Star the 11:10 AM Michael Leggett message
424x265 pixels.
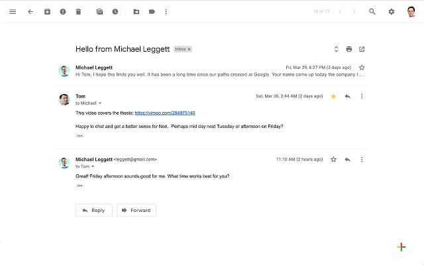333,160
